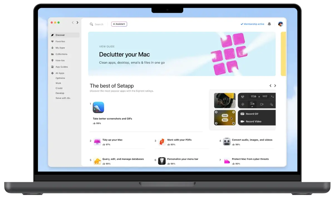334x197 pixels.
Task: Open the user profile avatar
Action: (x=281, y=24)
